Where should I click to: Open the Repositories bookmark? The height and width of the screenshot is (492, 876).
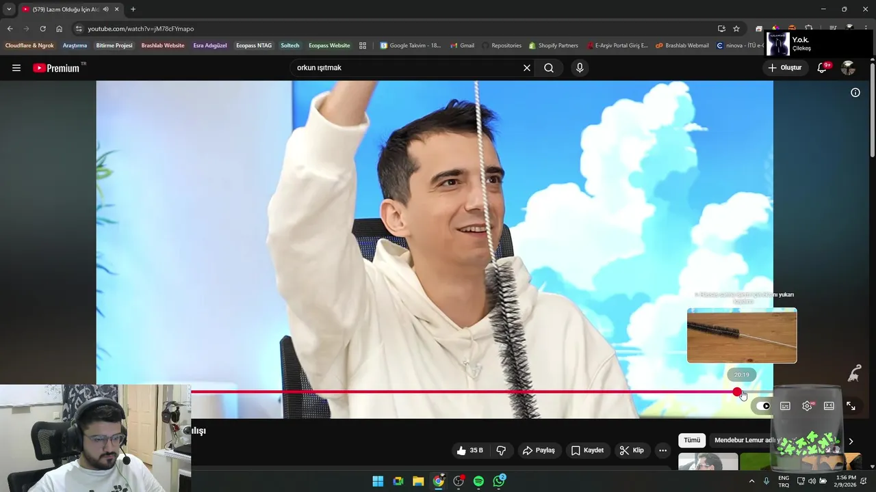click(502, 46)
